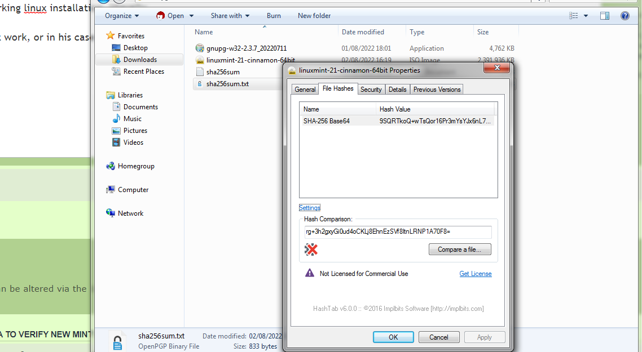Select the gnupg-w32-2.3.7_20220711 file
The width and height of the screenshot is (642, 352).
click(x=246, y=48)
